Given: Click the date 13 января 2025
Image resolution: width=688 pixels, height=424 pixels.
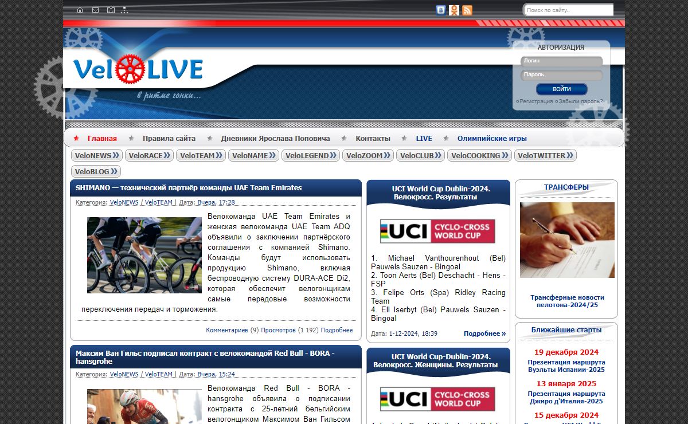Looking at the screenshot, I should [566, 384].
